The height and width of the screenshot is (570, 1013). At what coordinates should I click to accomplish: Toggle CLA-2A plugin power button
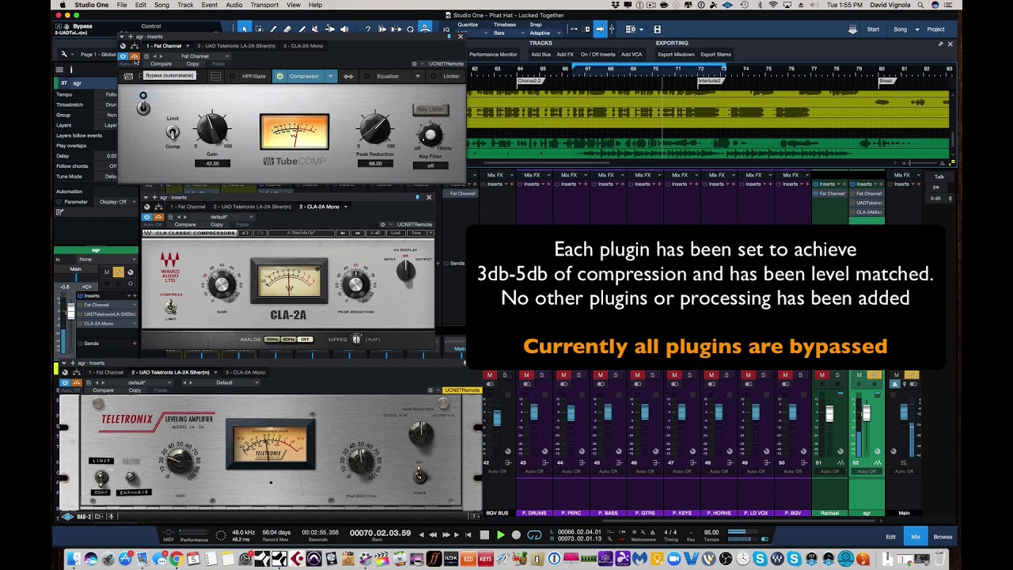146,217
